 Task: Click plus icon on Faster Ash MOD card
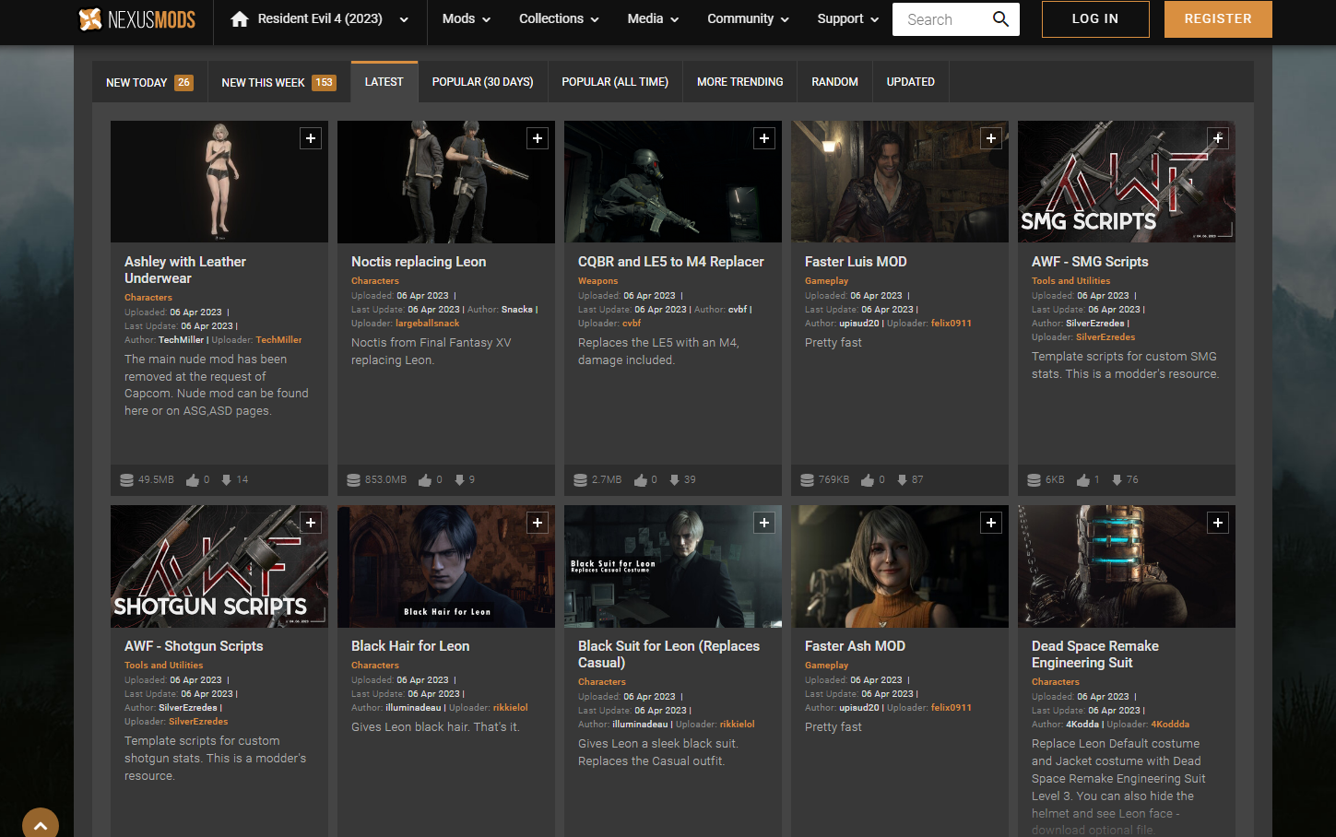click(x=991, y=523)
